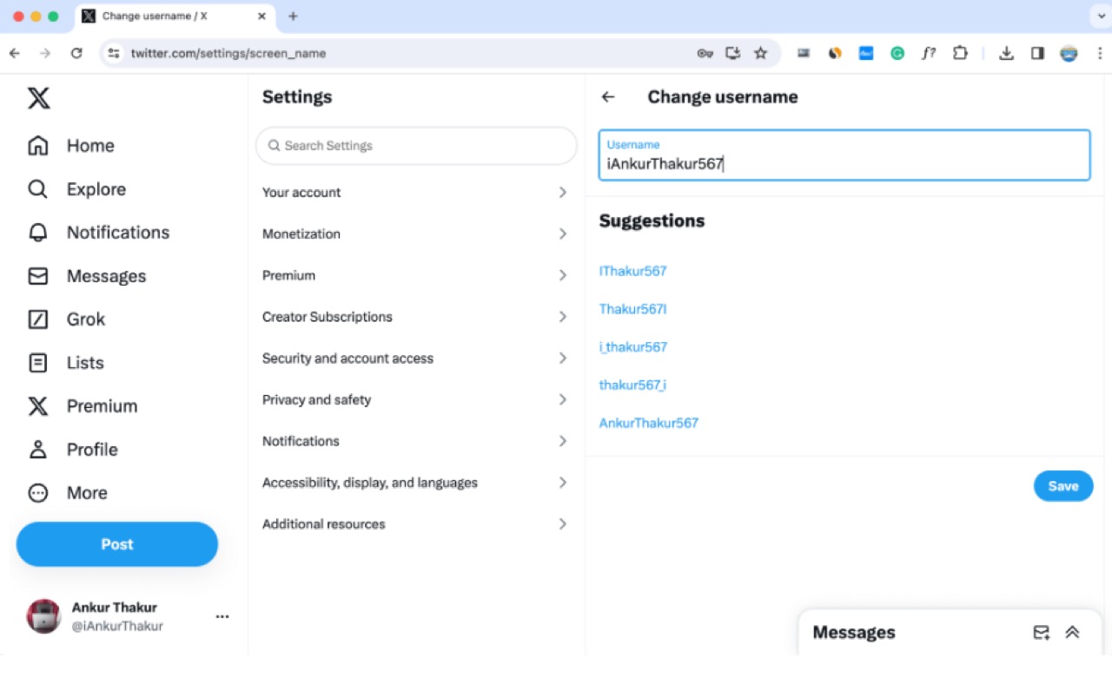Click the Username text field
The image size is (1112, 678).
pyautogui.click(x=844, y=155)
